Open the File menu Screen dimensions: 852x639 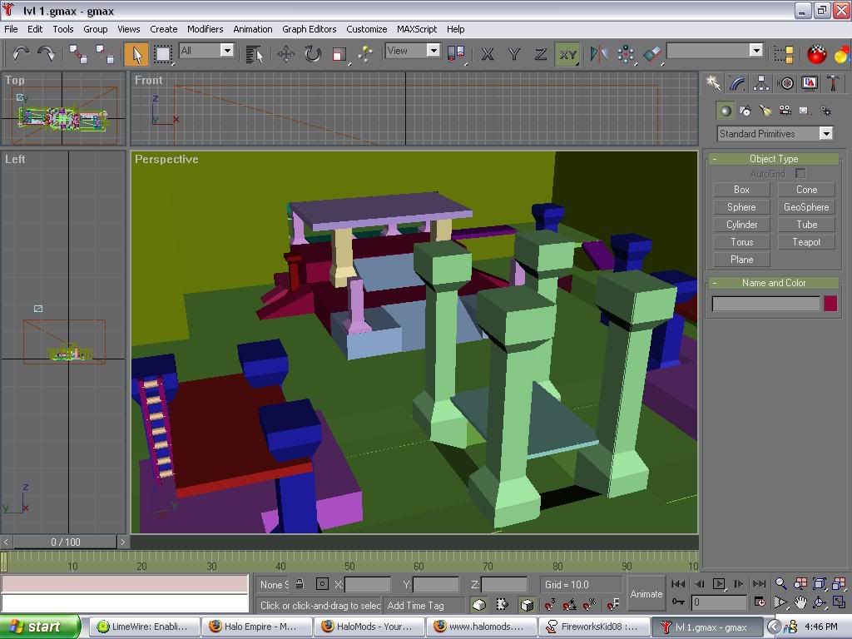[11, 29]
